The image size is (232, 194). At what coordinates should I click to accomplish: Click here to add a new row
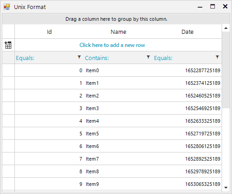click(112, 45)
